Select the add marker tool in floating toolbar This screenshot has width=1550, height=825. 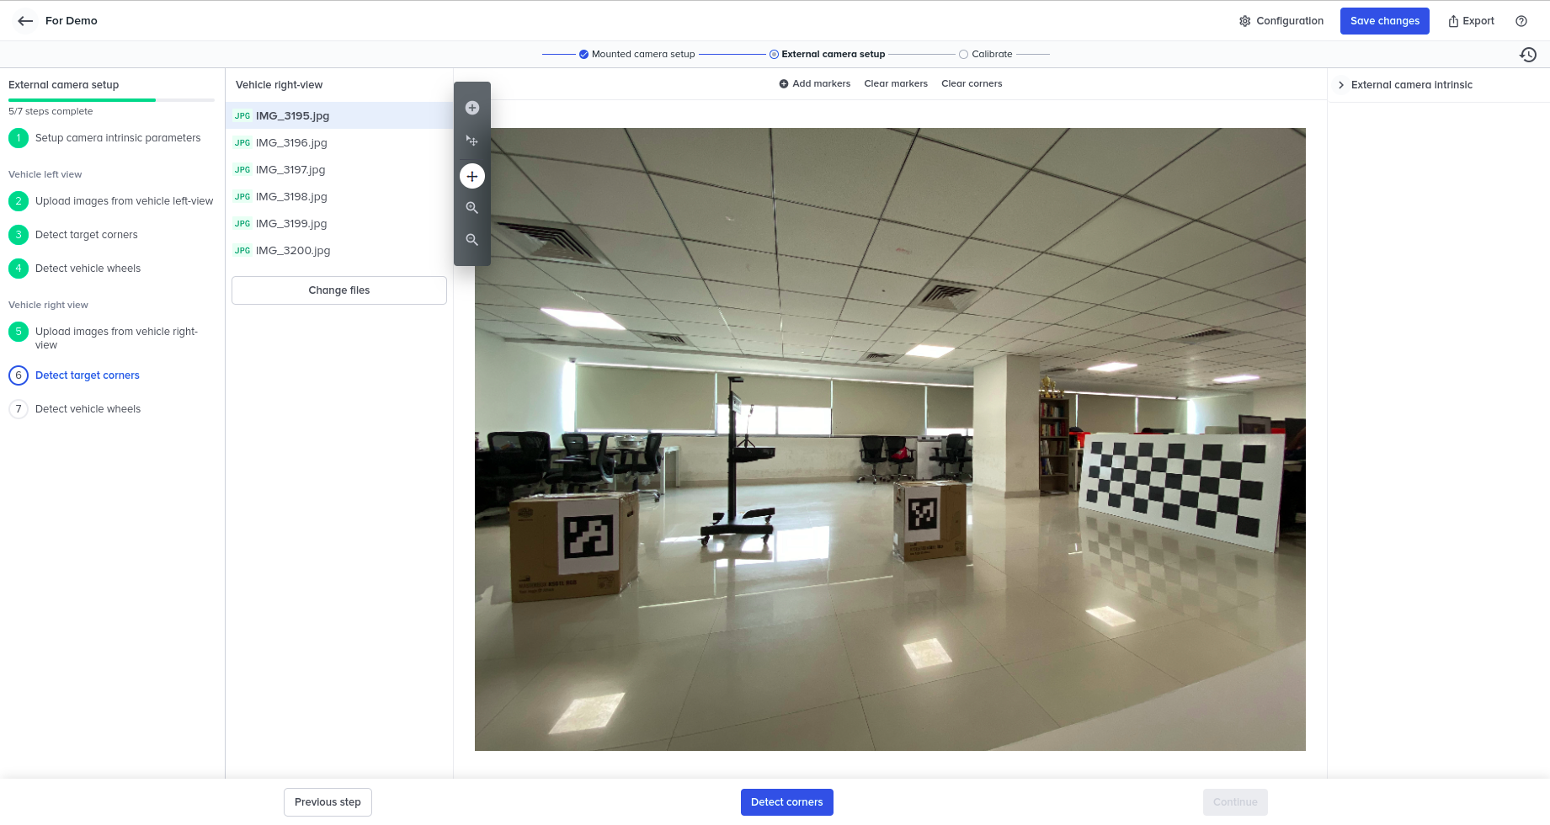point(472,108)
